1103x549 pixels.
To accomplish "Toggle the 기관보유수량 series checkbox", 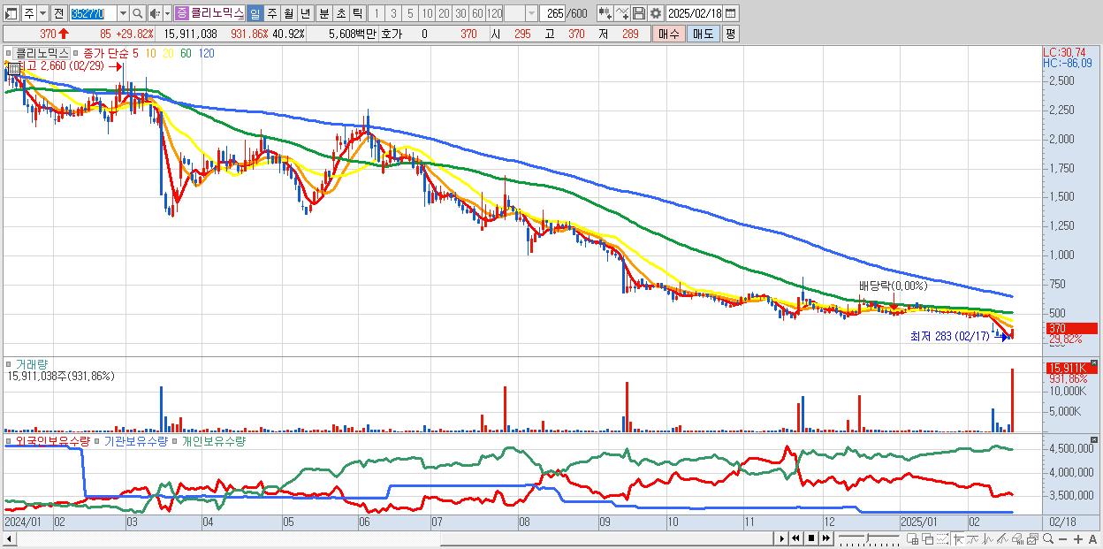I will pos(99,440).
